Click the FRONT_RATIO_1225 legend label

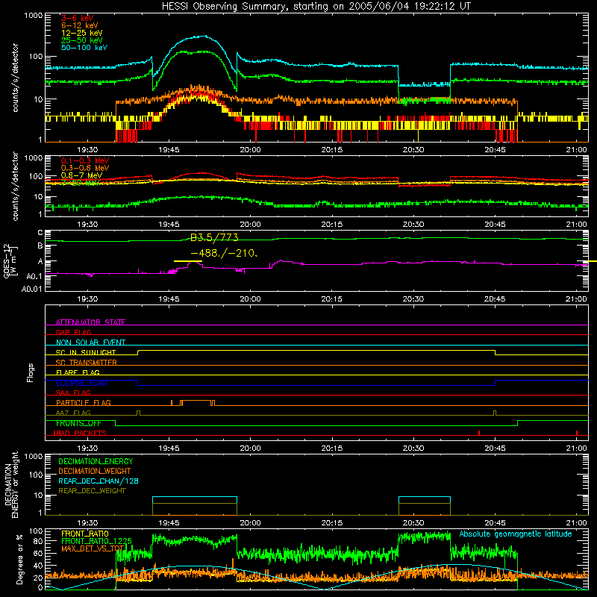pos(96,541)
